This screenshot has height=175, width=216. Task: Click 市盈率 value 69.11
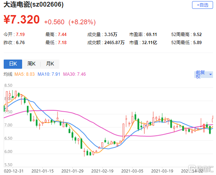(x=151, y=34)
